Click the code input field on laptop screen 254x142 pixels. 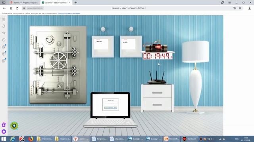[x=111, y=103]
